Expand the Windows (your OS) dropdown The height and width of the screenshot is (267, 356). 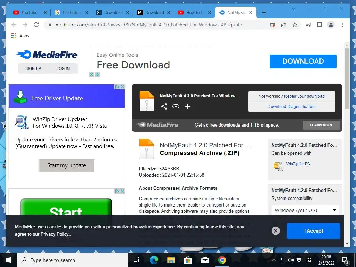305,210
